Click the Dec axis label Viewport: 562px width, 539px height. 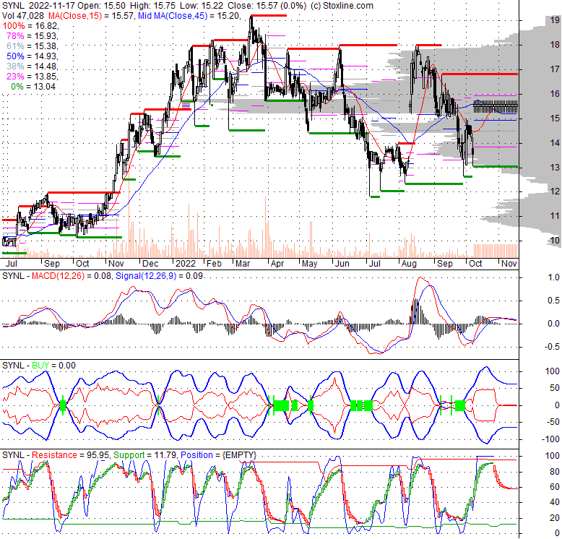tap(150, 264)
